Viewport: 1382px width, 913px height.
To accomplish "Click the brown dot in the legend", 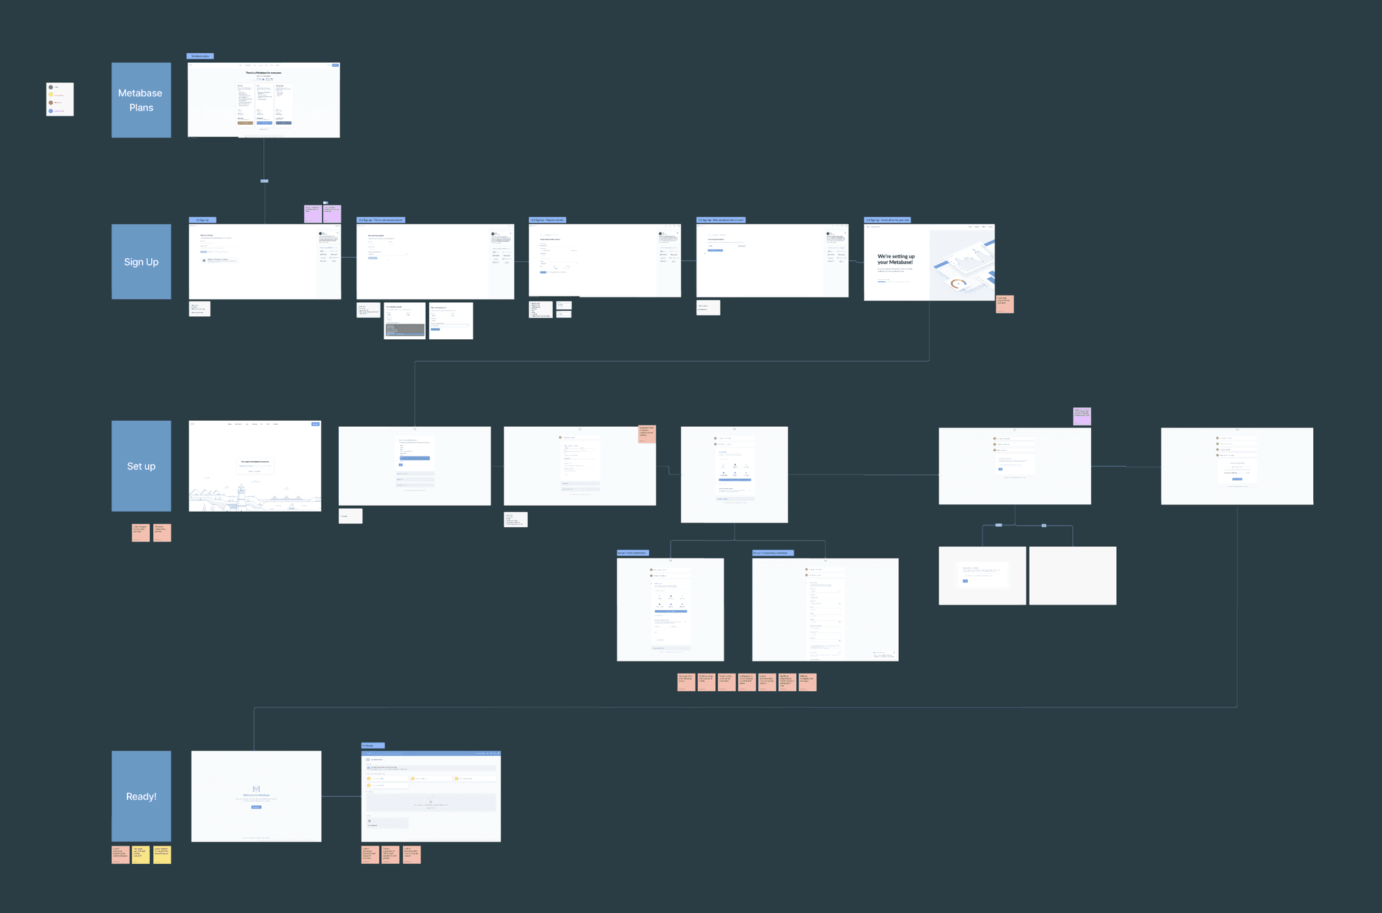I will (x=51, y=102).
